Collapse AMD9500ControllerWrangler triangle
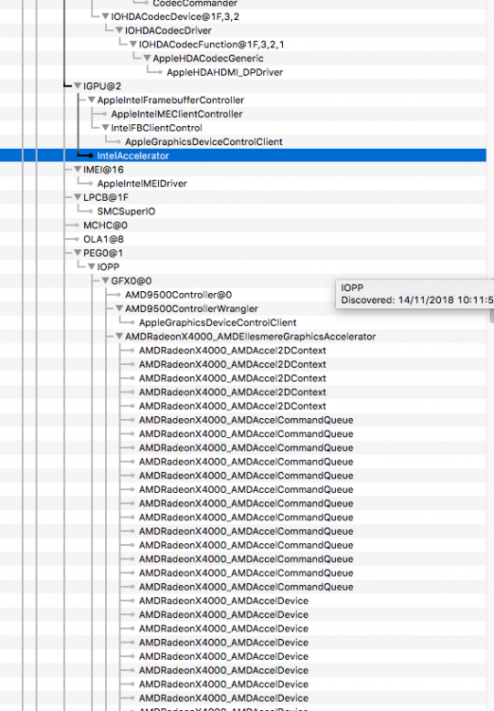 [119, 309]
